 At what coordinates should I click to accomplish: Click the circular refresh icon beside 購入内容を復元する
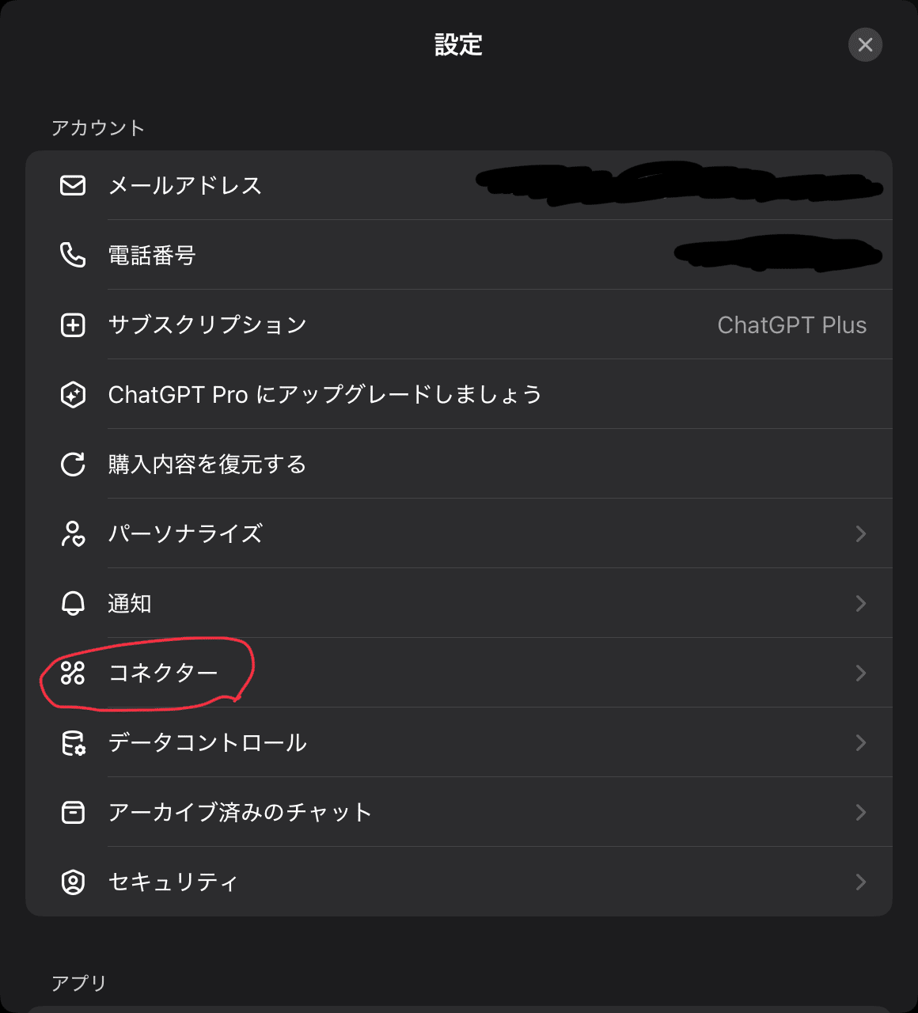[x=72, y=465]
